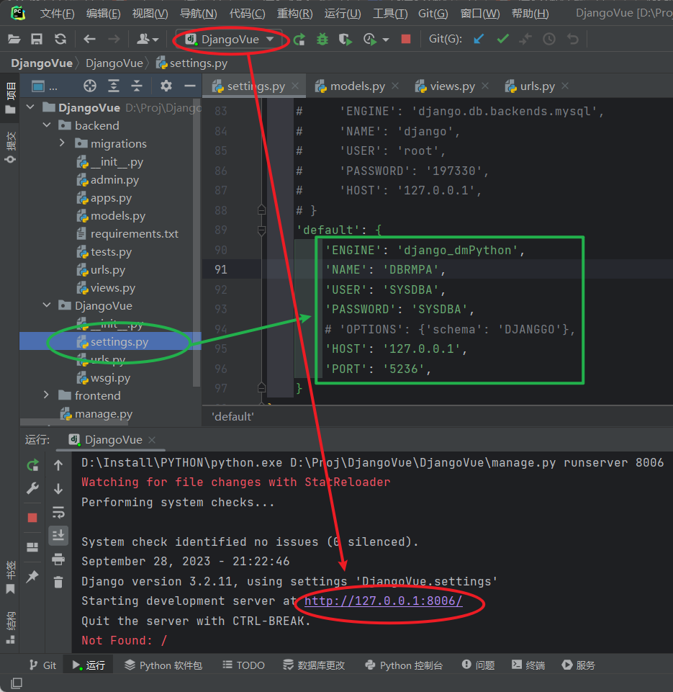Click the Git Rollback undo icon
The width and height of the screenshot is (673, 692).
pyautogui.click(x=573, y=40)
